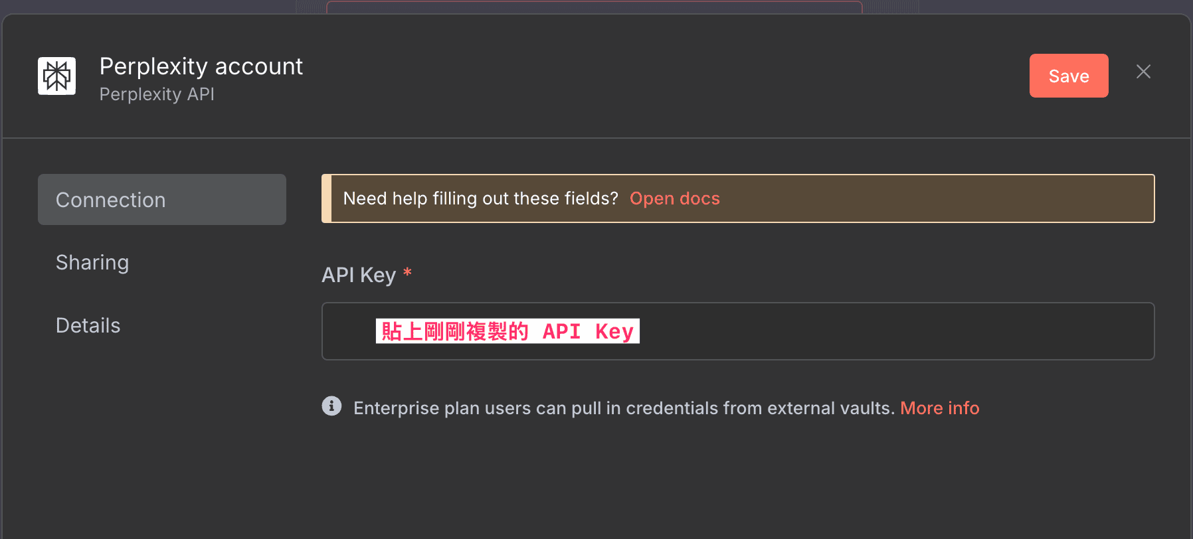Click the help banner about filling fields
Screen dimensions: 1193x539
pos(737,198)
